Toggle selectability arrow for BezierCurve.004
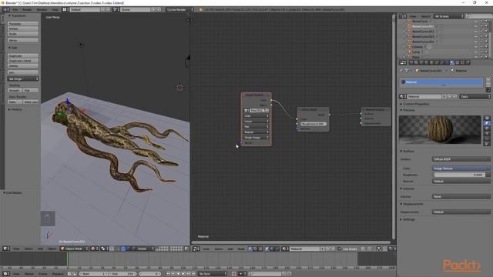493x277 pixels. coord(481,42)
